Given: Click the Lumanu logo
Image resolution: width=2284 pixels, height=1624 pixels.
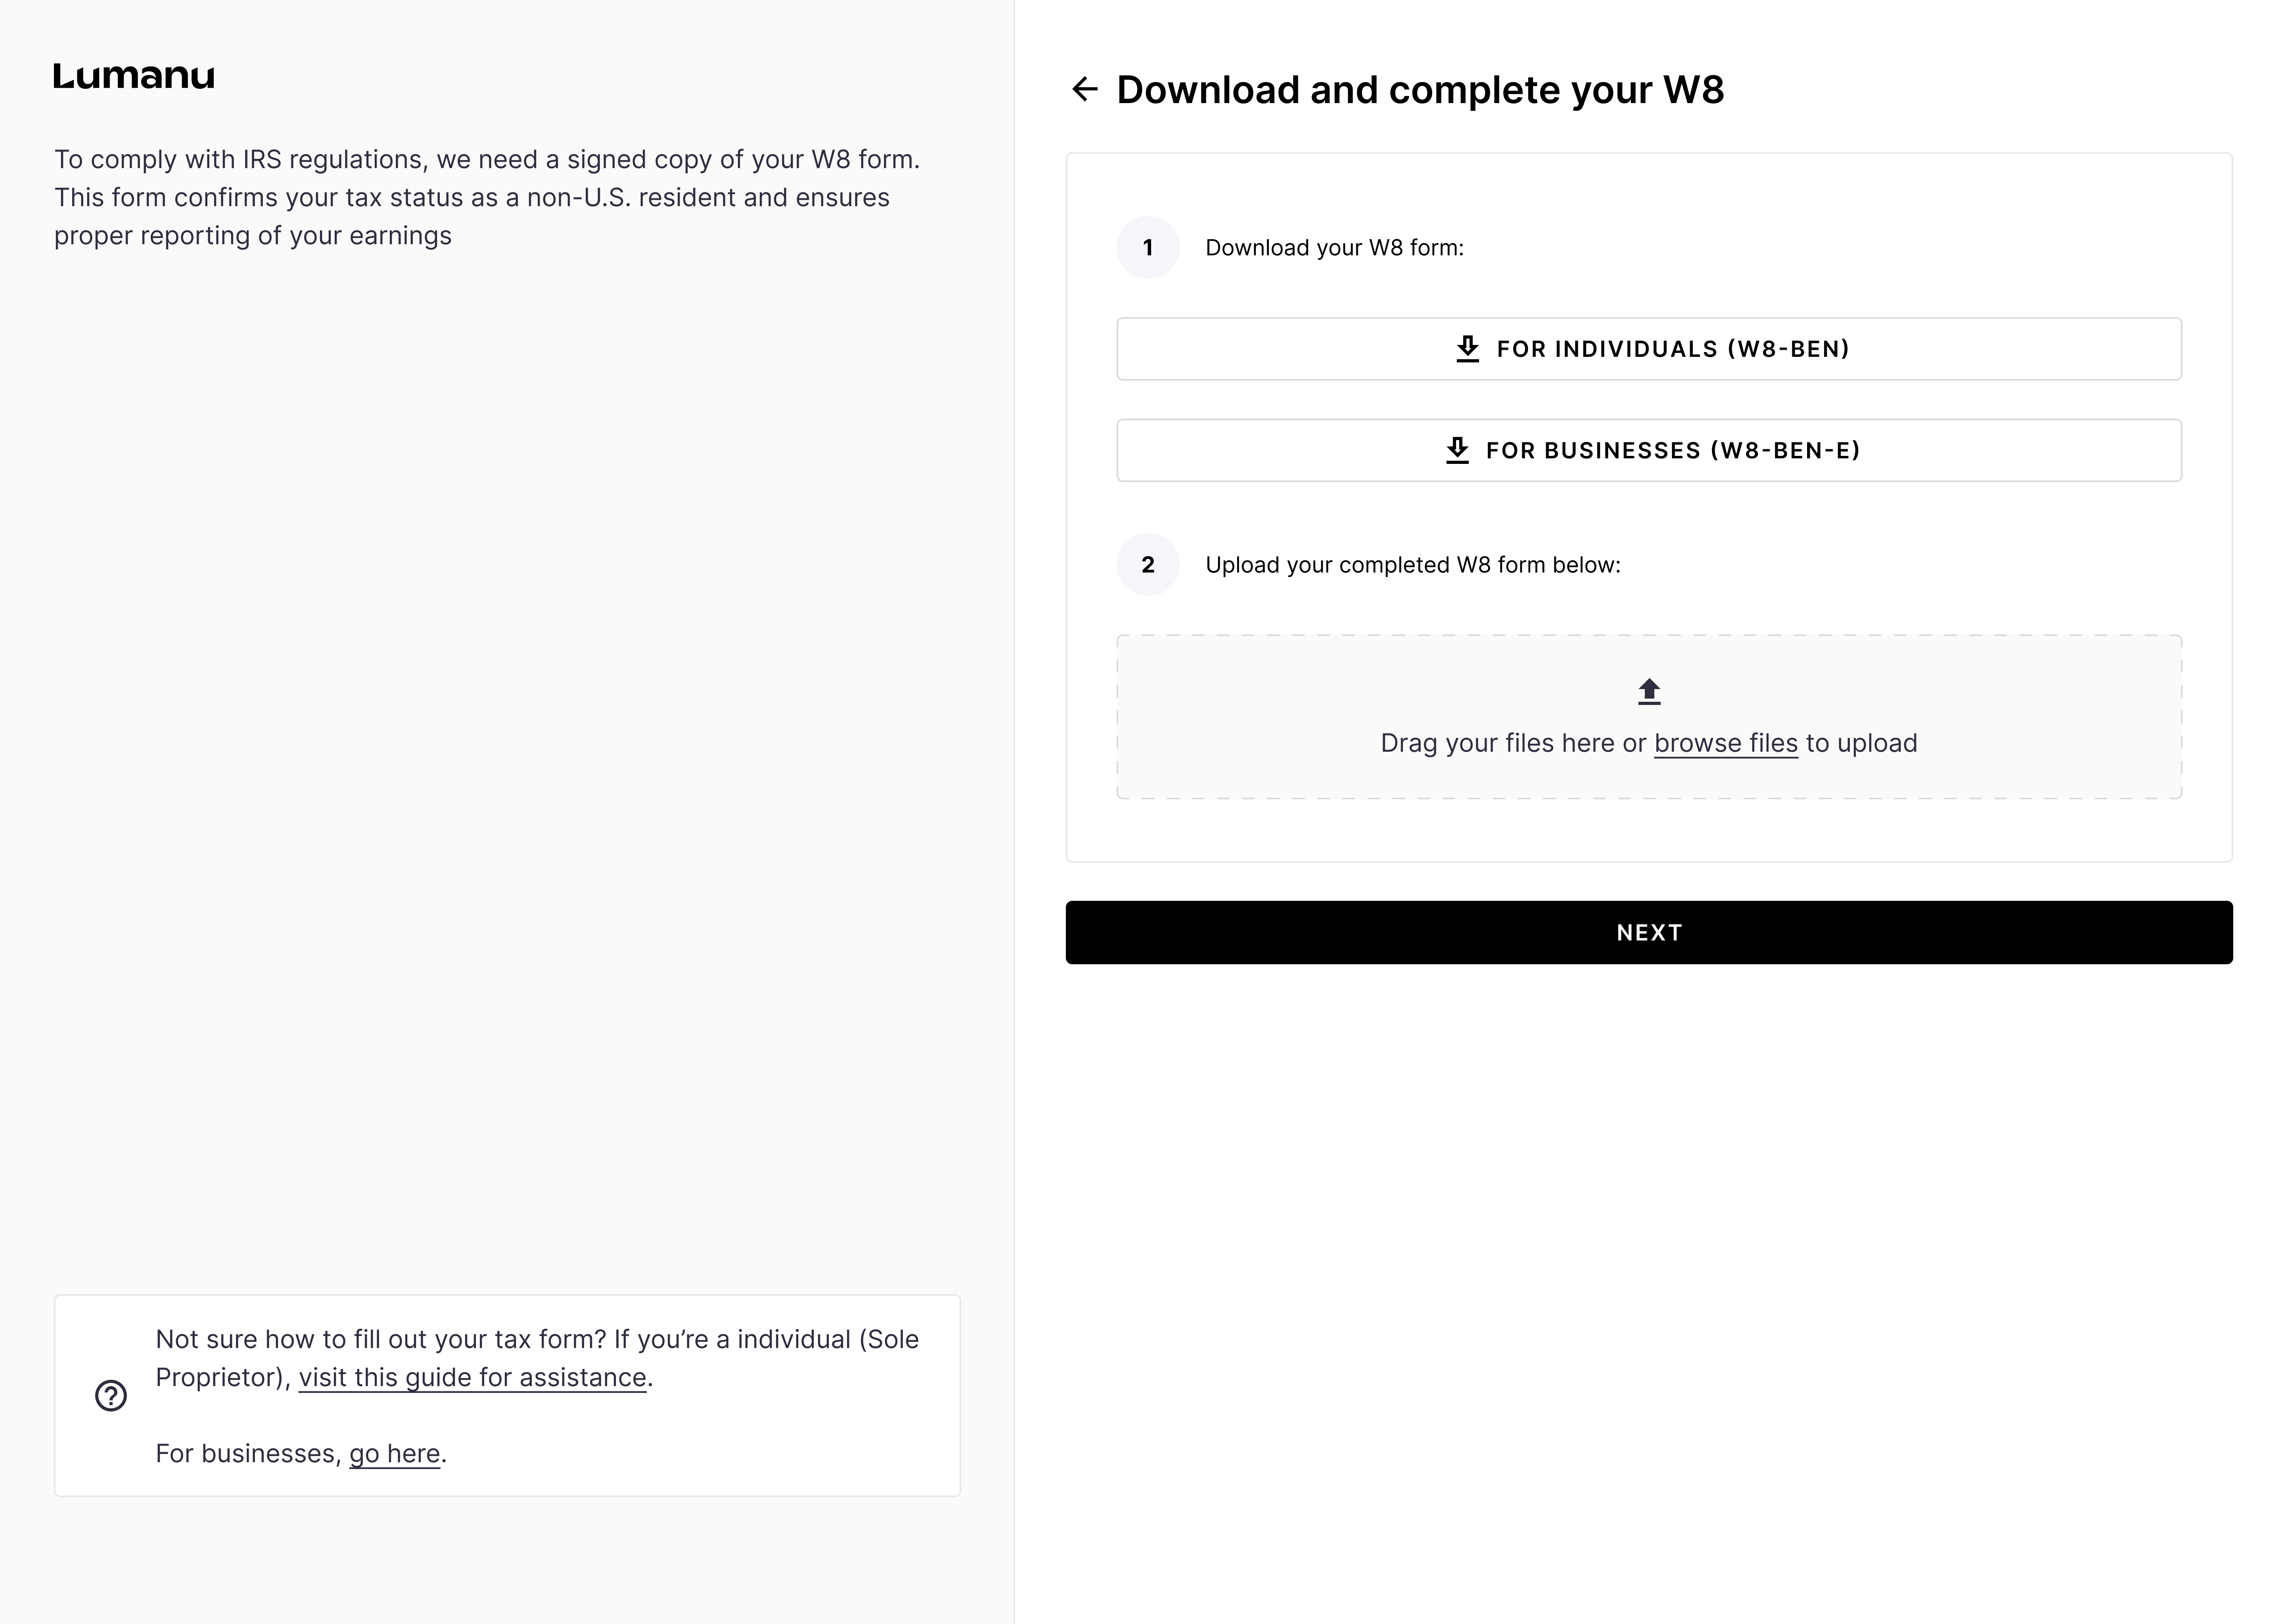Looking at the screenshot, I should click(134, 76).
